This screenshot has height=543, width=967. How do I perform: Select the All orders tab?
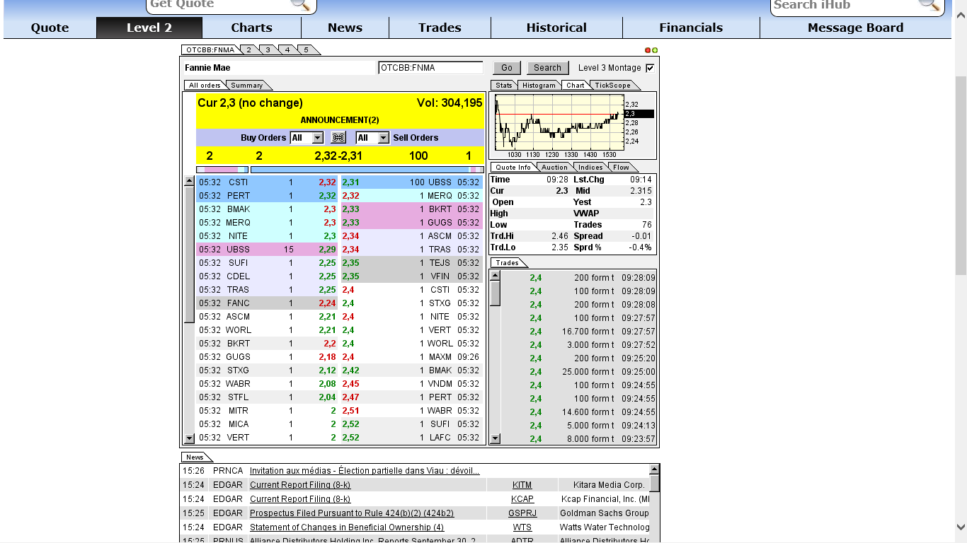[x=205, y=85]
